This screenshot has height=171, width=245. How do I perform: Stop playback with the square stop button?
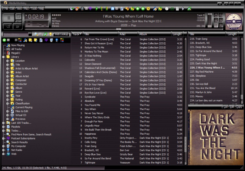(x=18, y=17)
